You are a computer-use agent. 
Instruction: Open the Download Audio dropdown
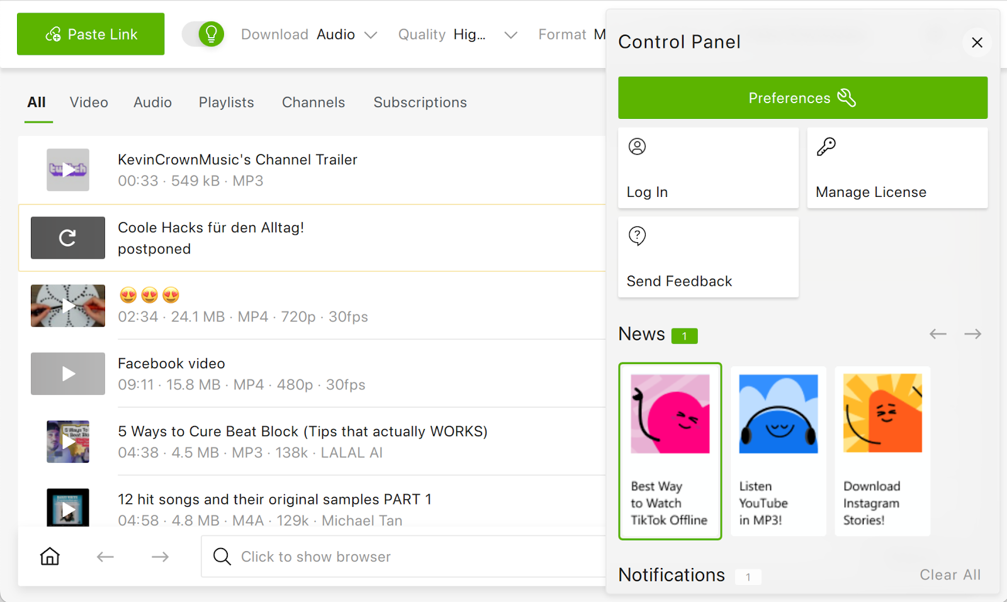(309, 35)
